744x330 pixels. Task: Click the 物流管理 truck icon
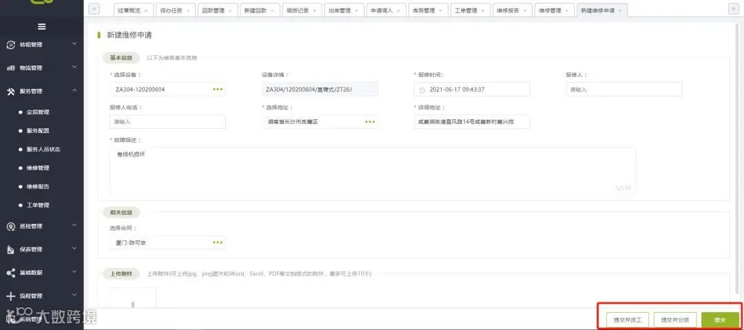point(11,68)
